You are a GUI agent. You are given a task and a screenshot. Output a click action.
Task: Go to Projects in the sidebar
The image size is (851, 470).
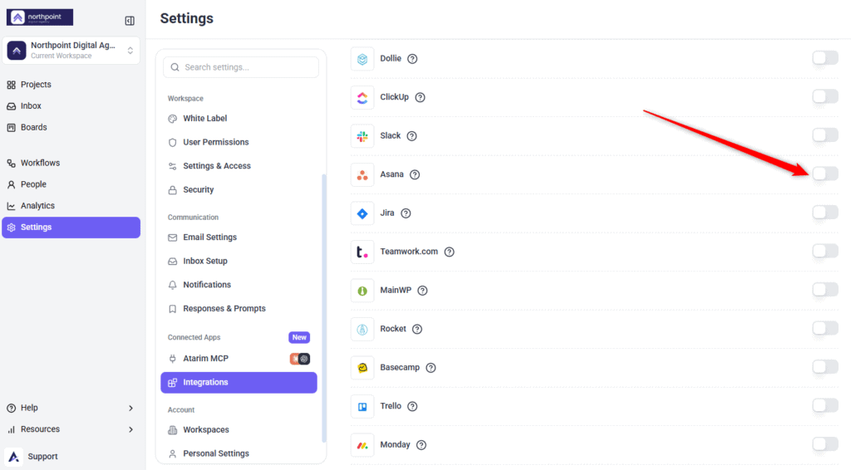71,85
